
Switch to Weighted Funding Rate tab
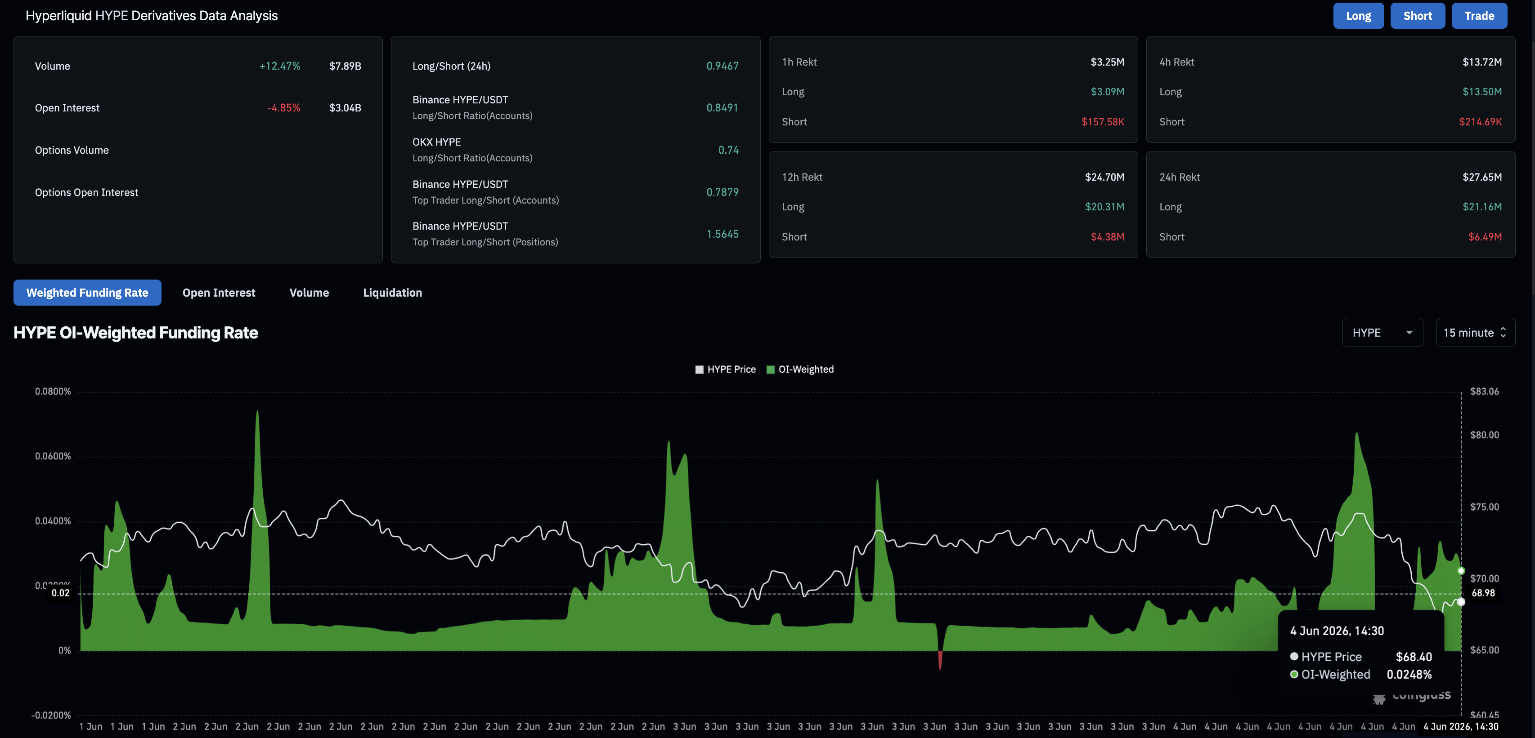[x=88, y=293]
